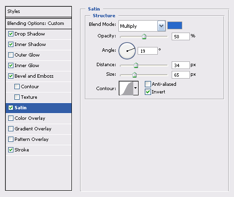Click the Size slider handle
234x197 pixels.
(x=135, y=75)
